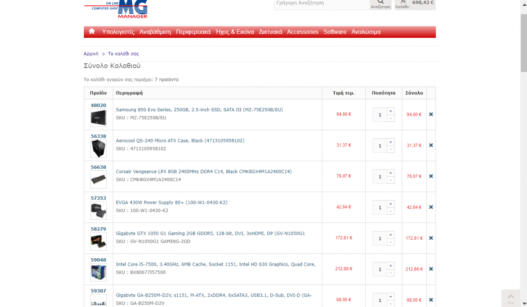
Task: Increase quantity of Intel Core i5-7500
Action: 391,265
